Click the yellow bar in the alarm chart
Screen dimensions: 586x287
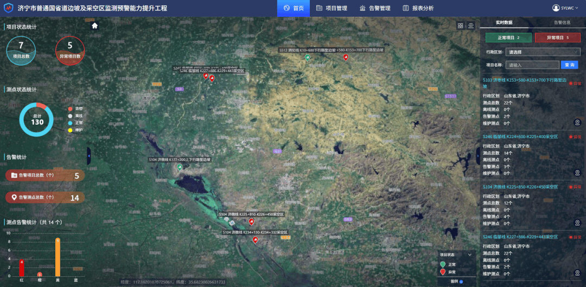click(x=58, y=258)
